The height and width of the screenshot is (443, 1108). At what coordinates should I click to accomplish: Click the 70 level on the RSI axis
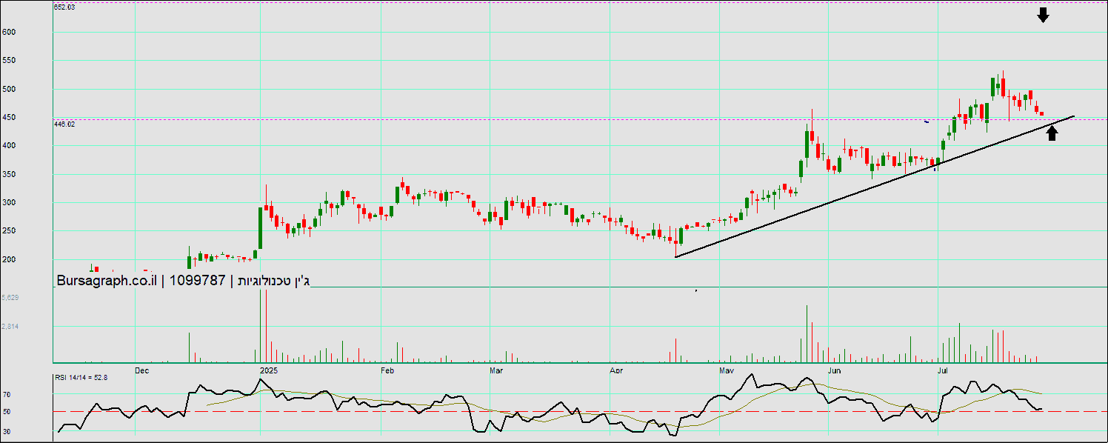[6, 396]
